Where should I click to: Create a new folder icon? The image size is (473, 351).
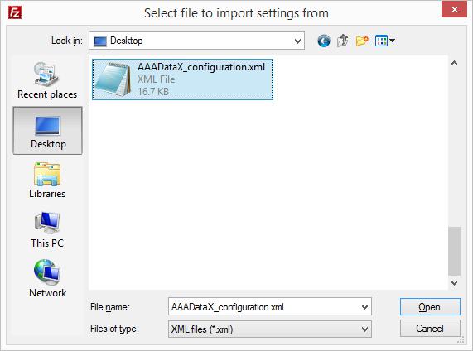click(362, 41)
